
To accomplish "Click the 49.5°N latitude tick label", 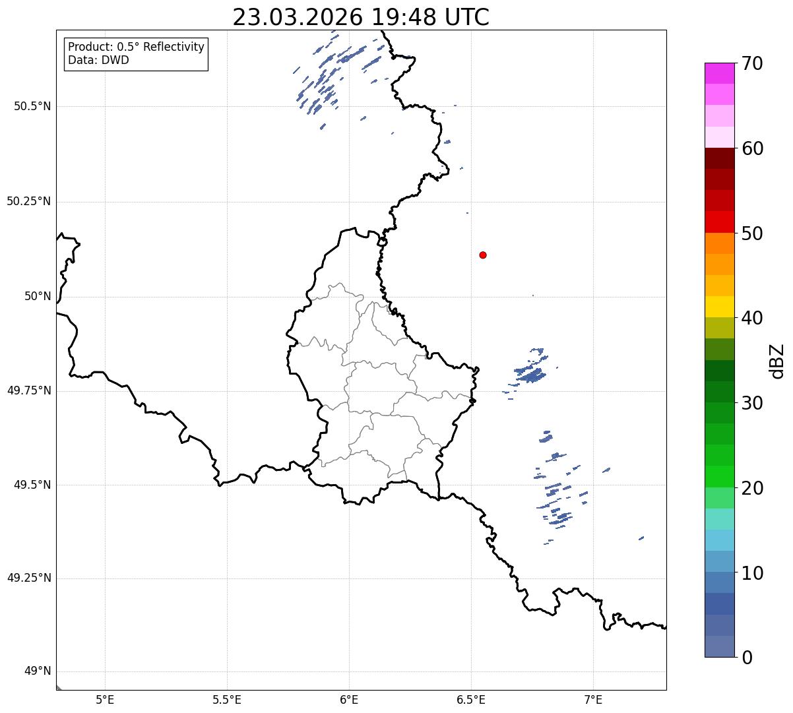I will (x=32, y=485).
